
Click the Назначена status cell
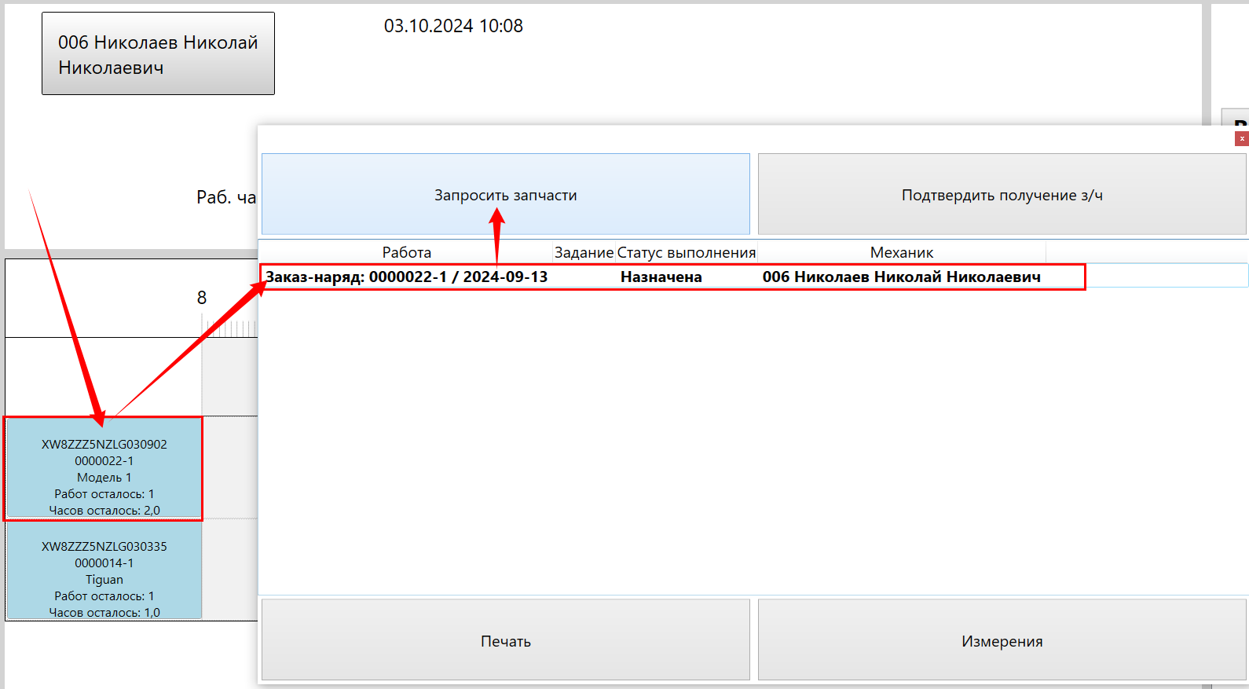click(661, 277)
